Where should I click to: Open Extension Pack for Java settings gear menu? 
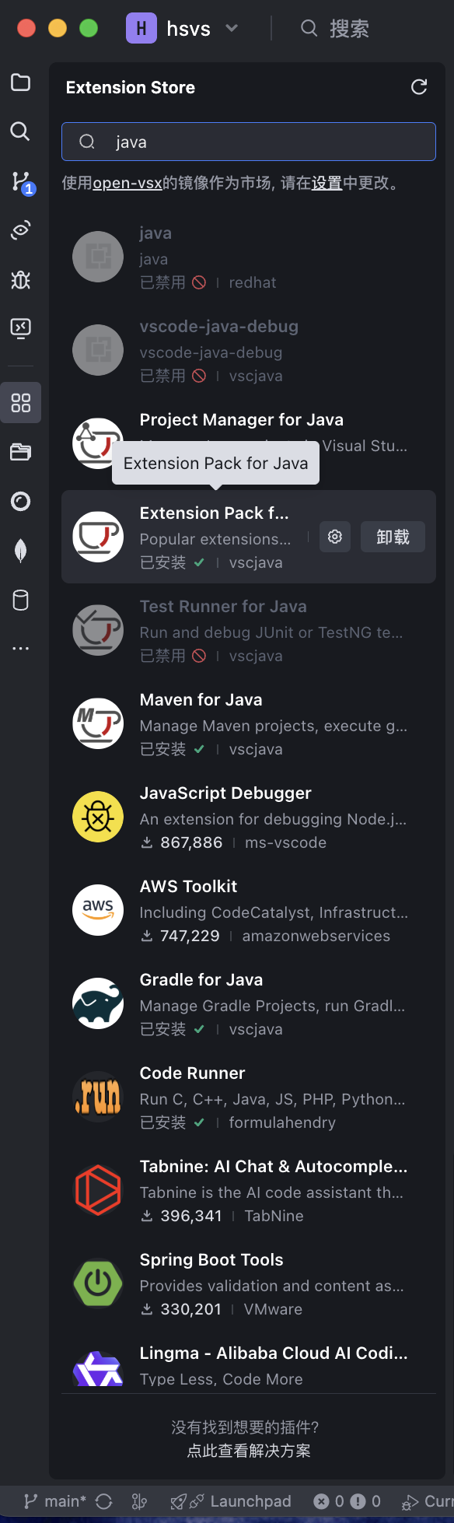click(x=334, y=537)
